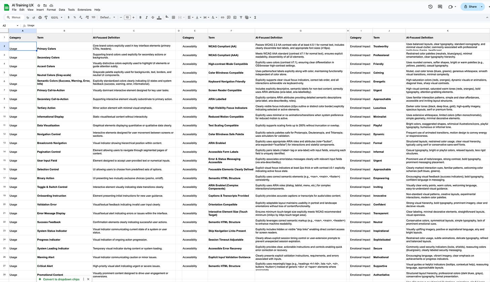Click the move to folder icon

(x=45, y=5)
